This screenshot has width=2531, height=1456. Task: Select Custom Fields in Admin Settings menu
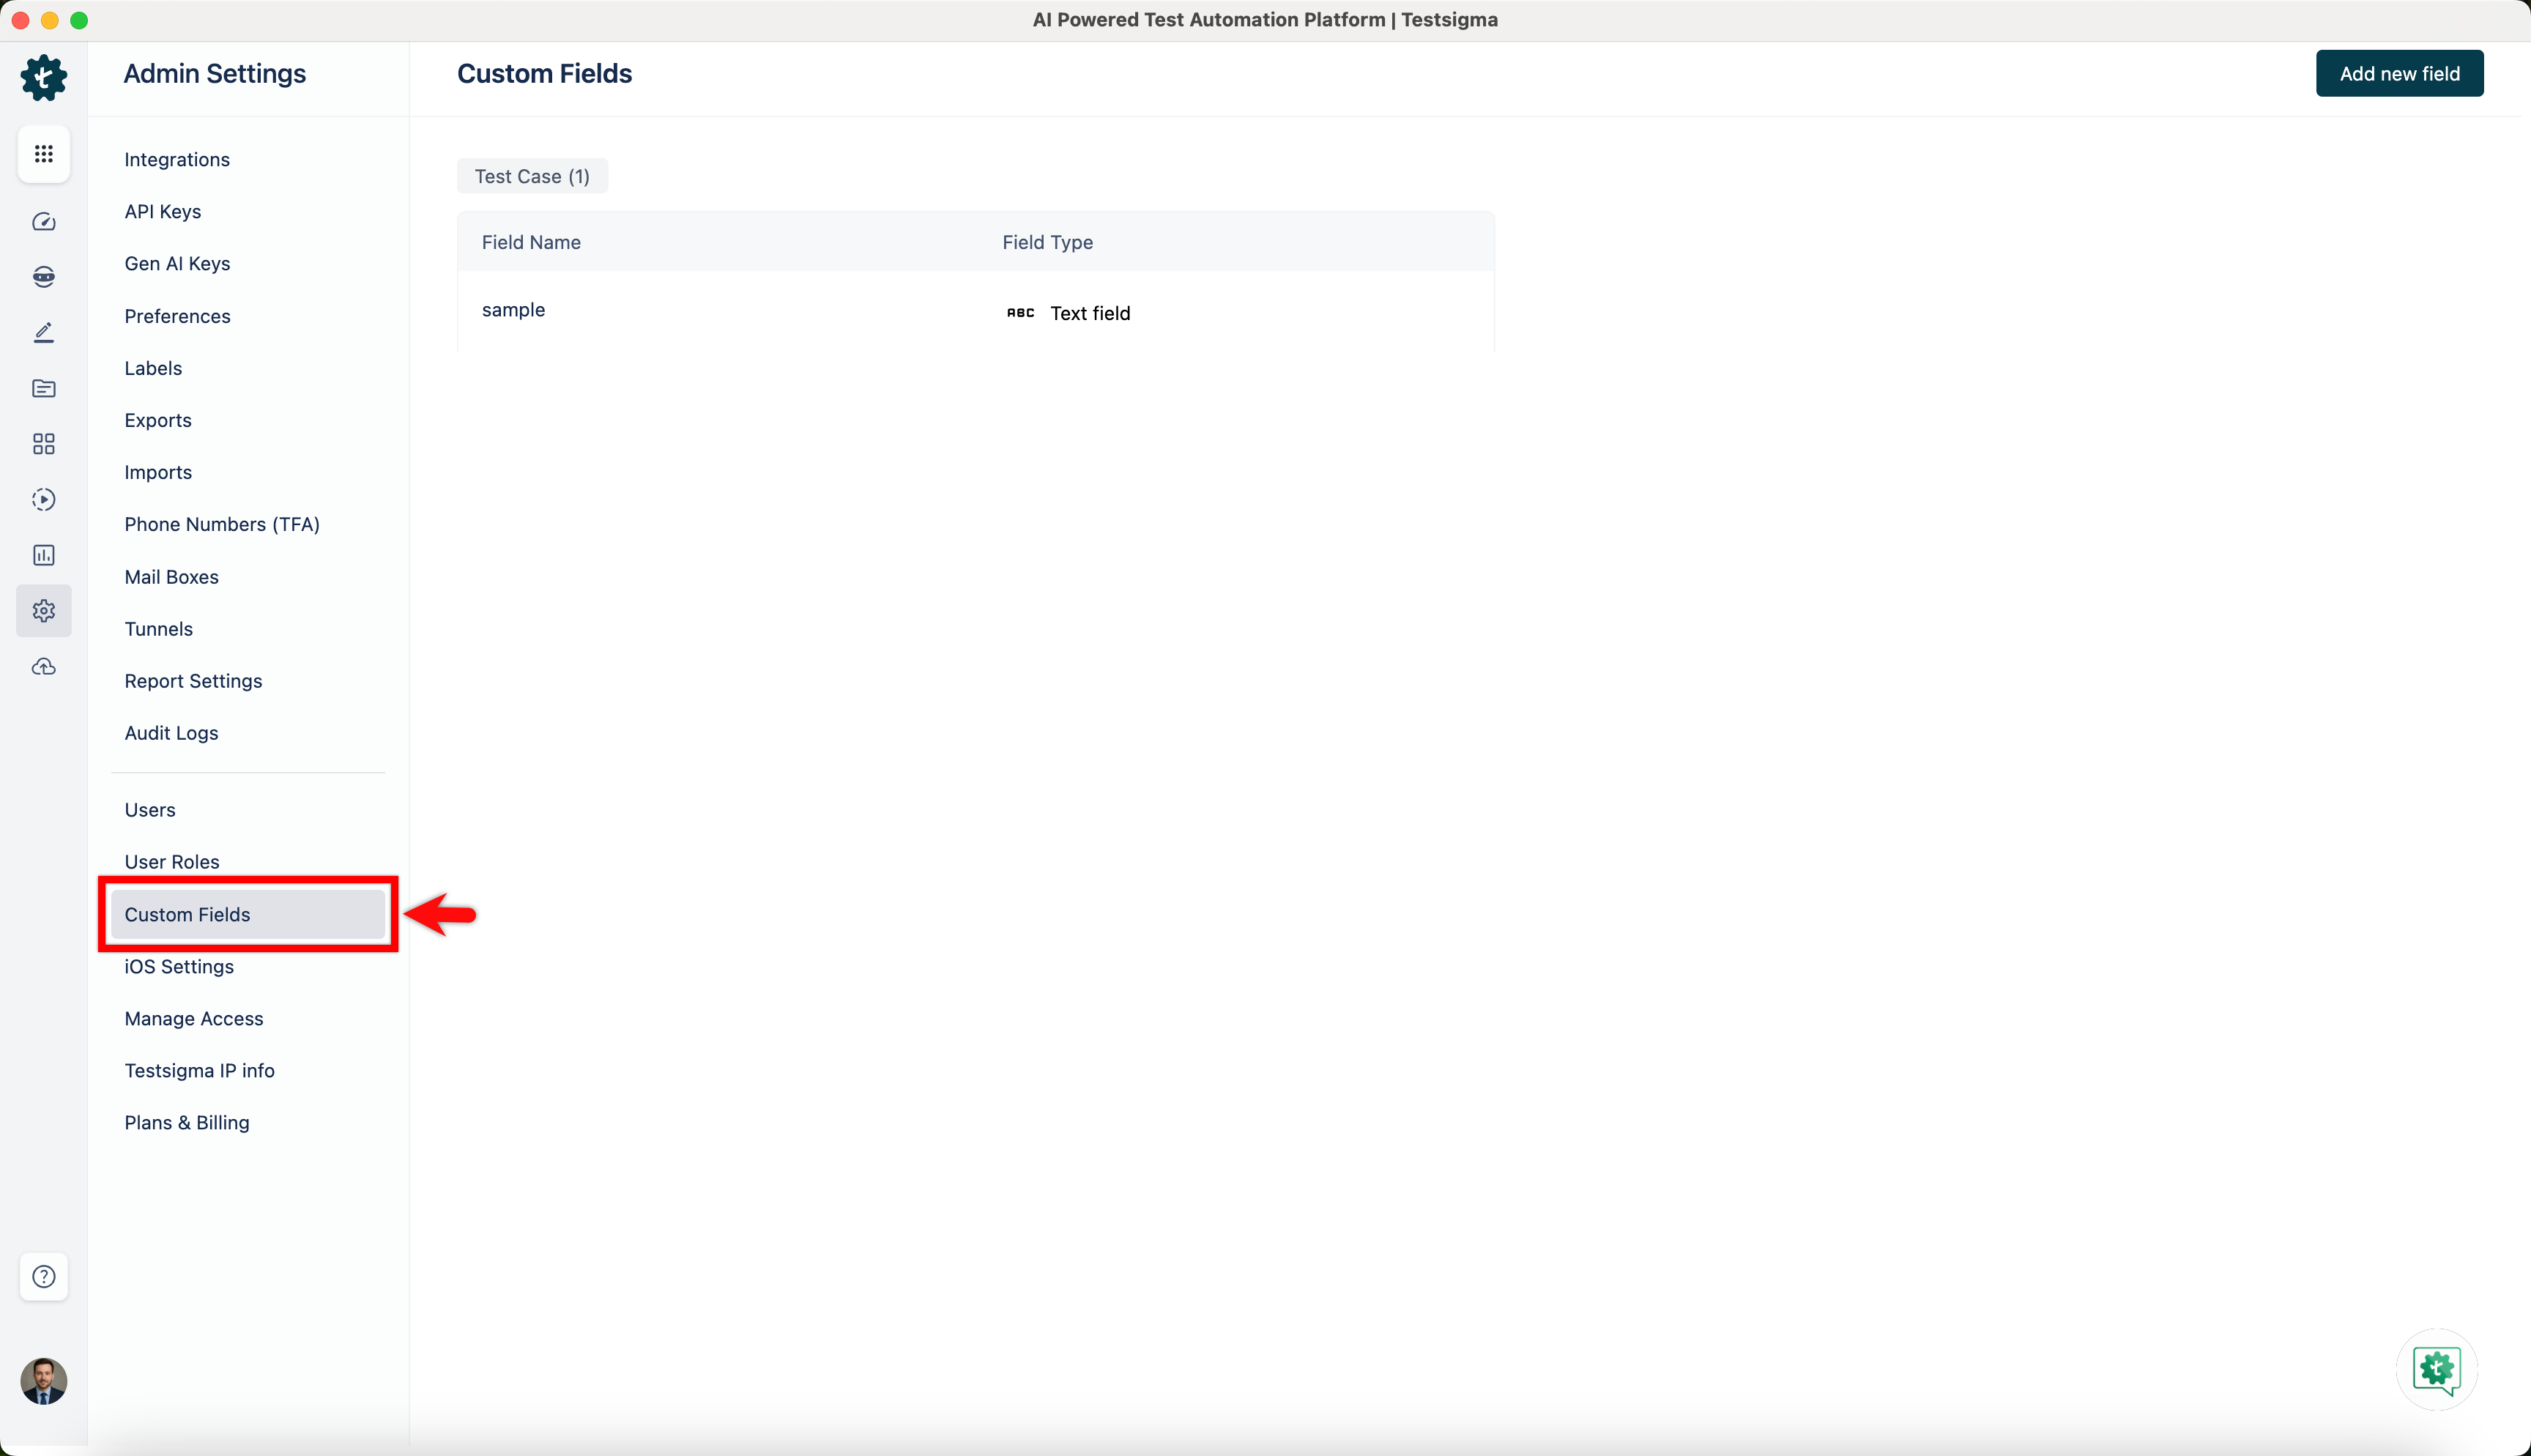click(187, 914)
